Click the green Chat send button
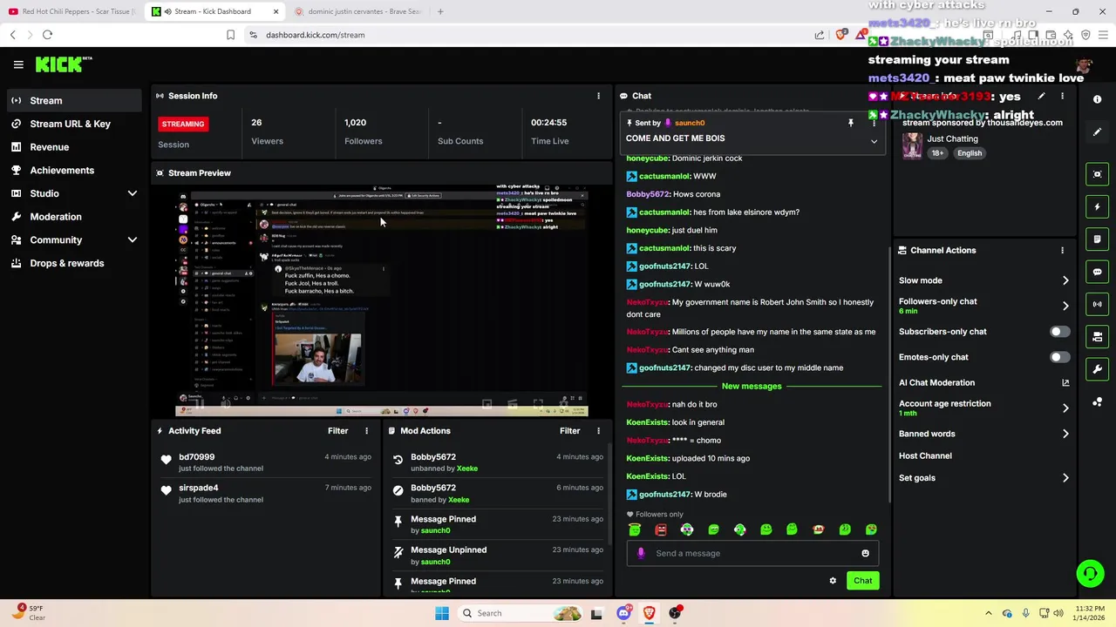 [x=862, y=581]
